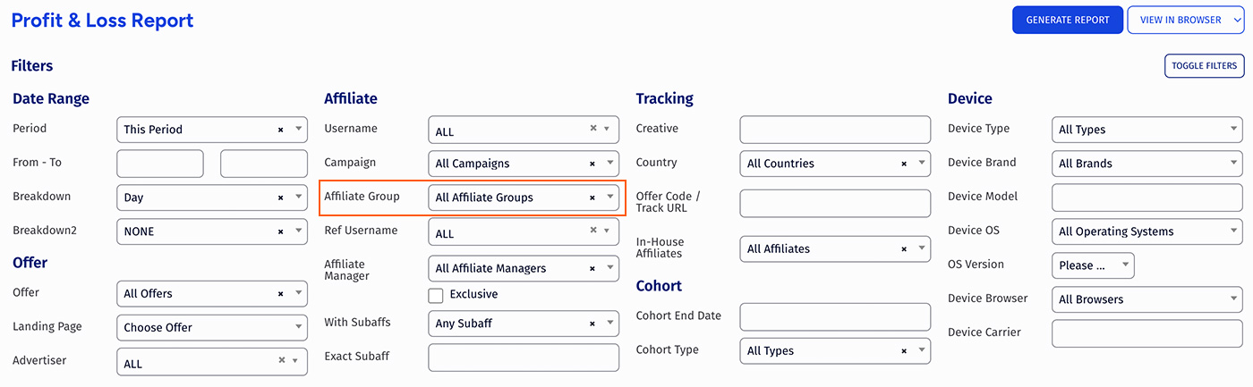Screen dimensions: 1253x387
Task: Expand the View in Browser chevron
Action: tap(1238, 20)
